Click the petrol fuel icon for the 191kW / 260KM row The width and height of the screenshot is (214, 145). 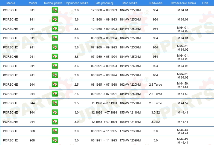tap(55, 66)
